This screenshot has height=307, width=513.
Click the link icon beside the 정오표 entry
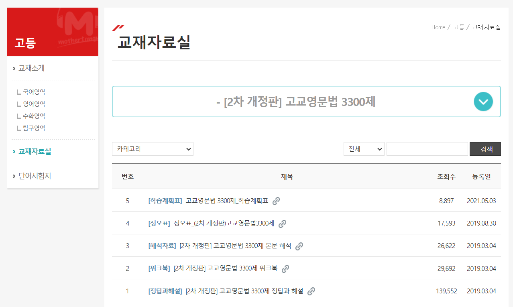click(282, 223)
